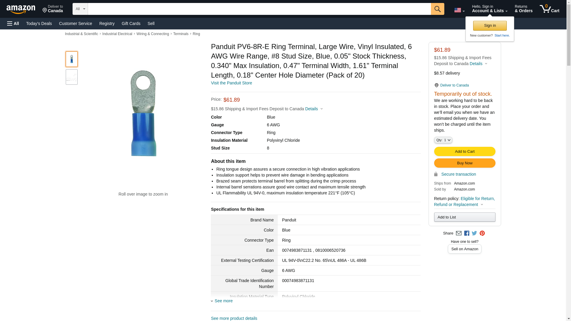Open the country flag language selector
Screen dimensions: 571x321
click(x=459, y=10)
